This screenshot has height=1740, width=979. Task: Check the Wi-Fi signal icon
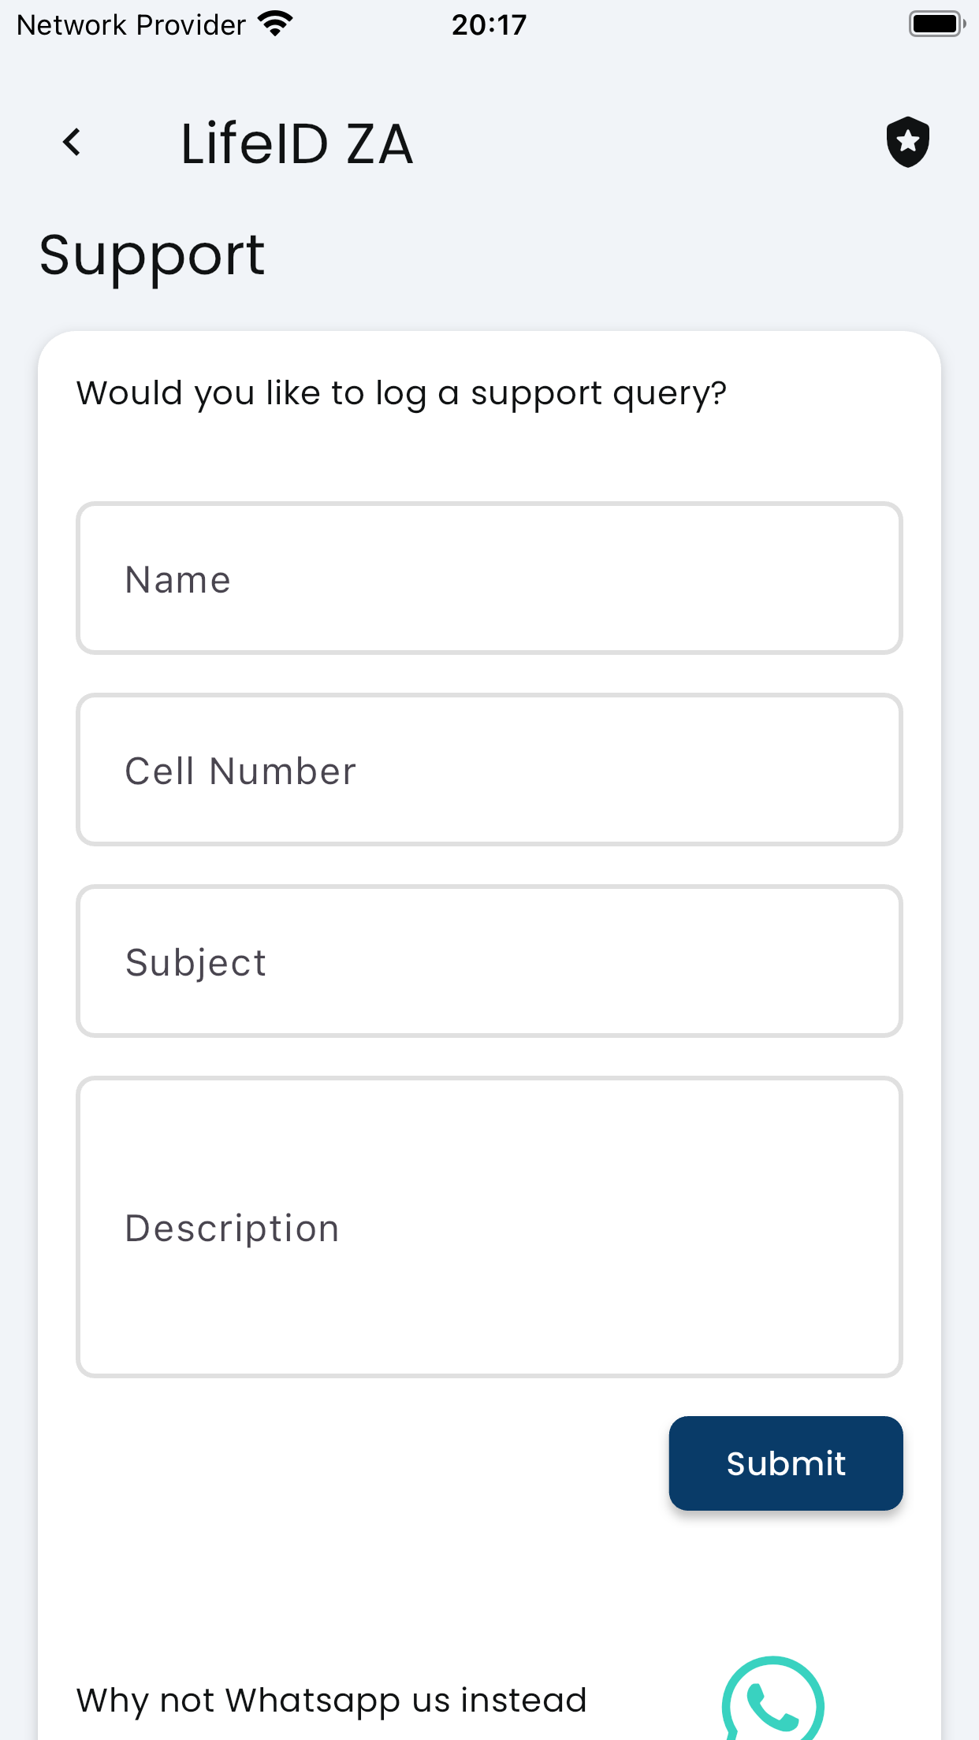pos(275,24)
